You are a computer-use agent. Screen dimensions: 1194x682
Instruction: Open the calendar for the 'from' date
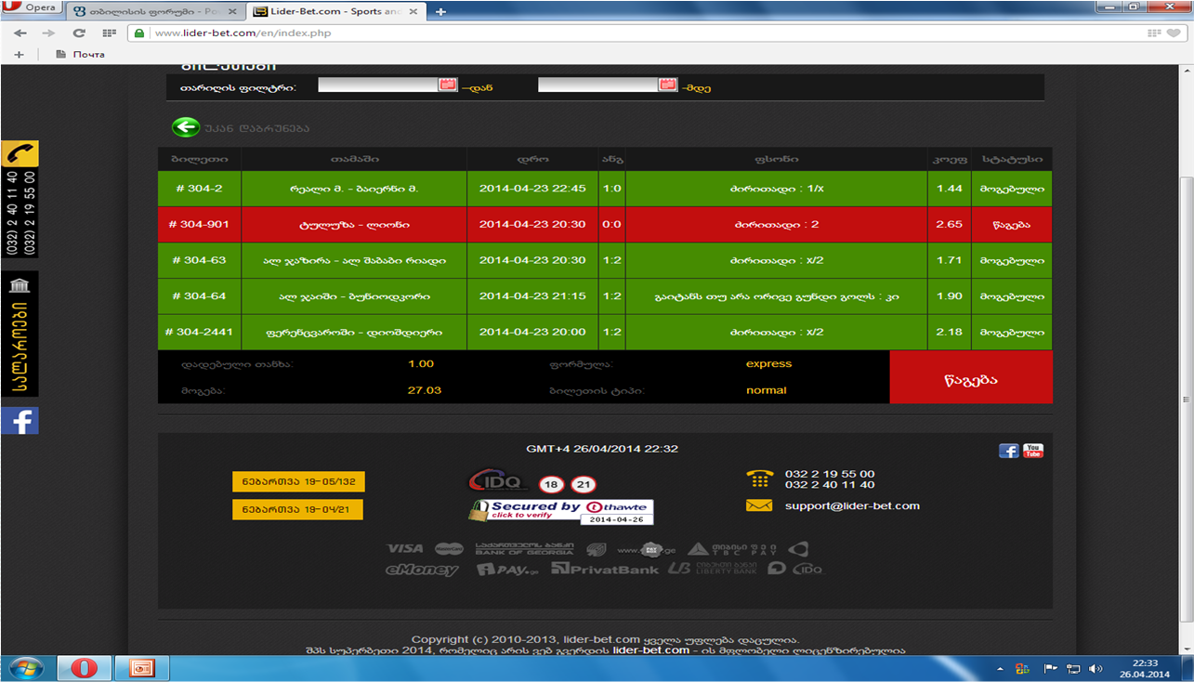click(449, 85)
